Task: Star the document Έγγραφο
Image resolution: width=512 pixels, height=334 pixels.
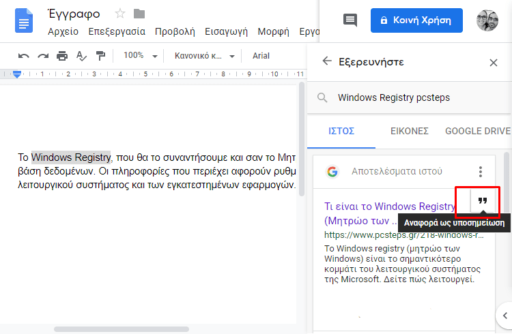Action: coord(120,14)
